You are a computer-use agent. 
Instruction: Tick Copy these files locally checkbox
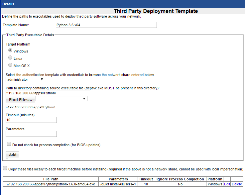coord(5,169)
